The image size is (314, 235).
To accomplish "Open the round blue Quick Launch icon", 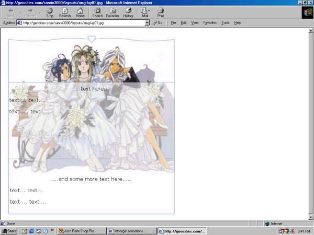I will (46, 231).
